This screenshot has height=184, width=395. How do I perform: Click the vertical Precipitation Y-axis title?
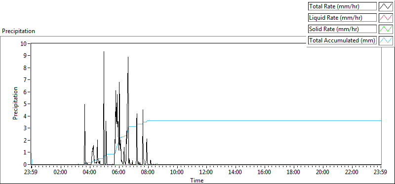[15, 104]
